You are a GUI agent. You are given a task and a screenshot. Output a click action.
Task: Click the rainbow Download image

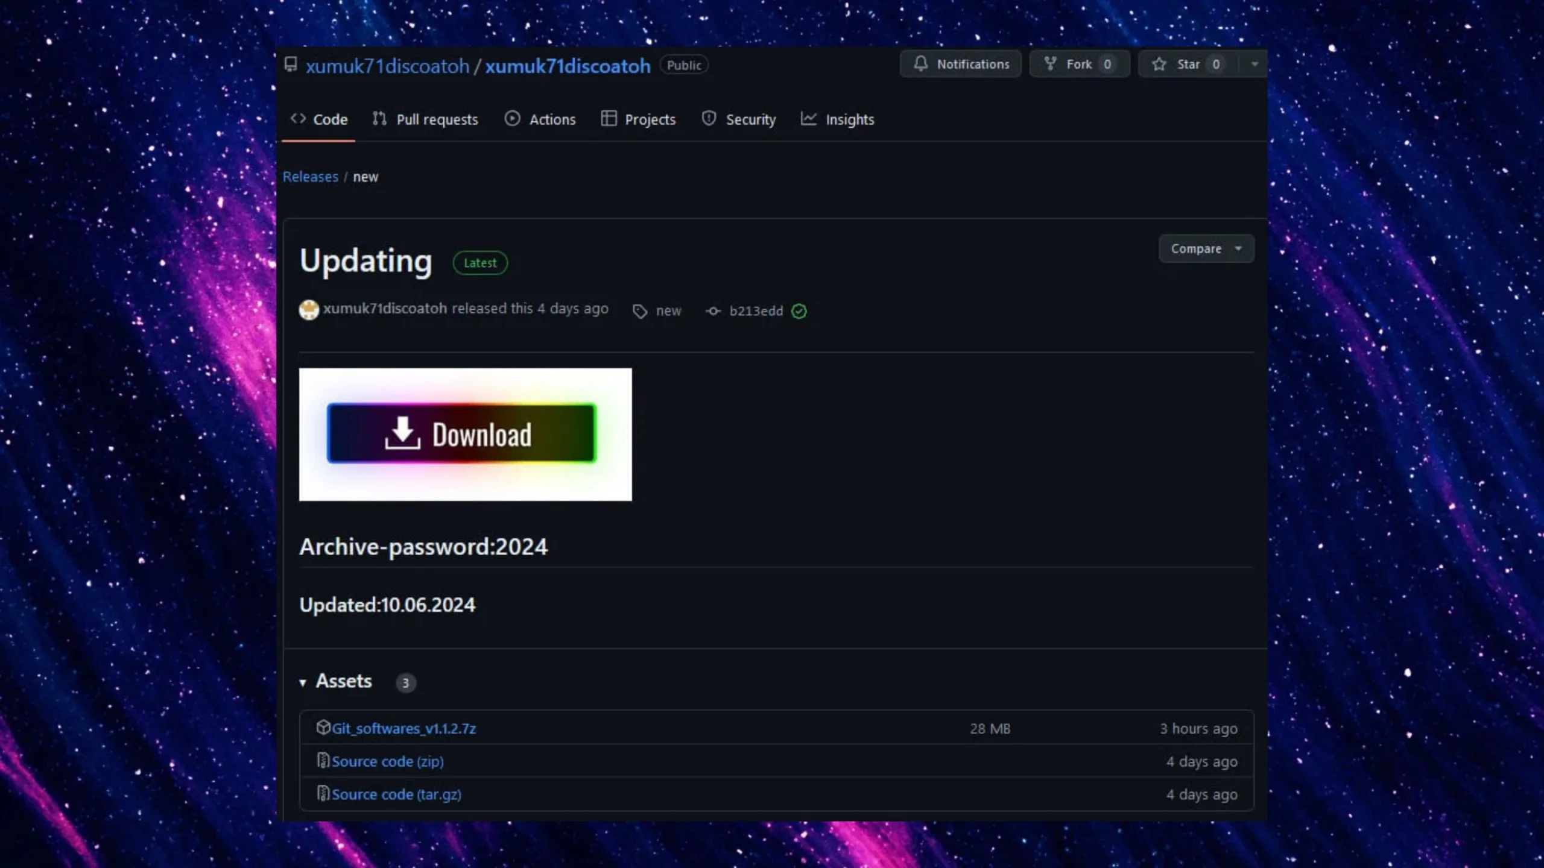(x=465, y=434)
